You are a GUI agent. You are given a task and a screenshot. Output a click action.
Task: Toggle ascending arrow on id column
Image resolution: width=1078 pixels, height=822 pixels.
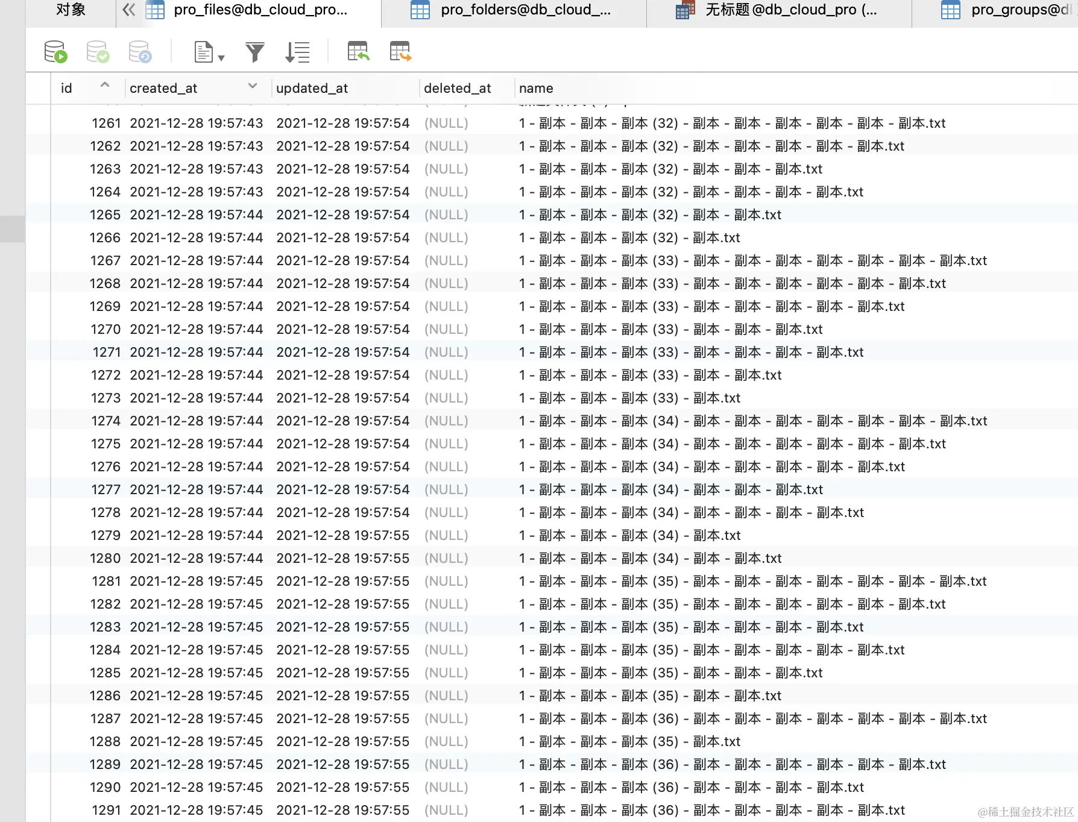[105, 85]
